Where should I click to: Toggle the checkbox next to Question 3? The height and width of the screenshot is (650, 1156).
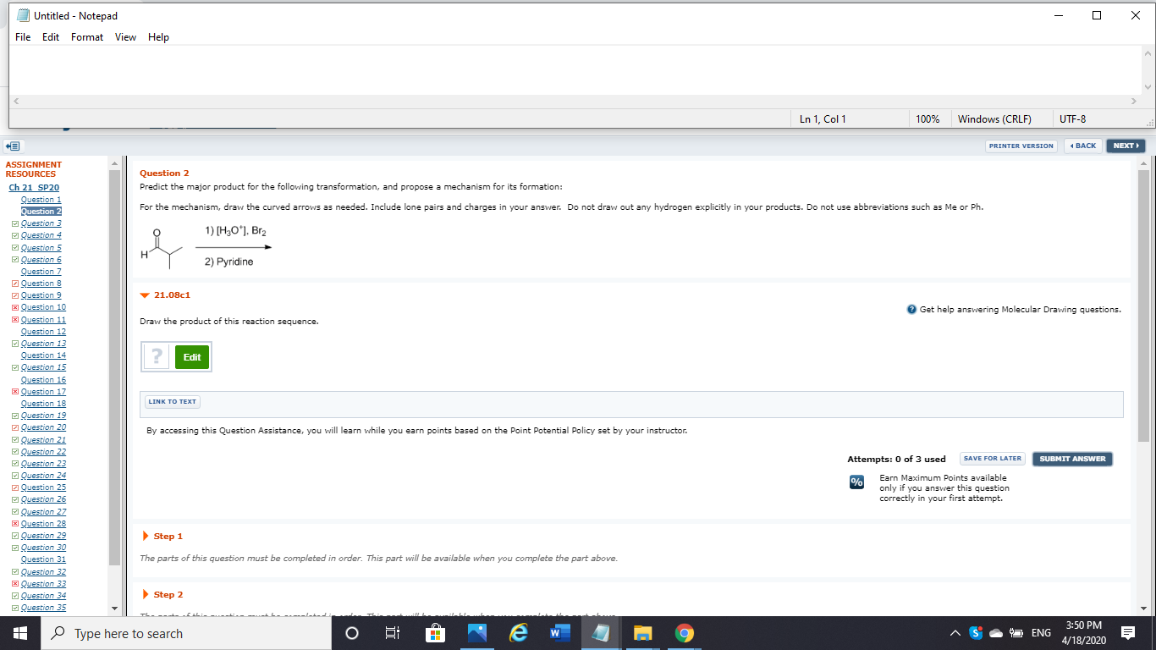pyautogui.click(x=14, y=223)
